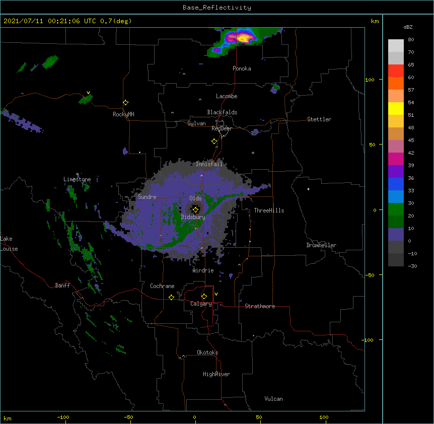Click the yellow diamond marker near RockyMH

click(125, 102)
